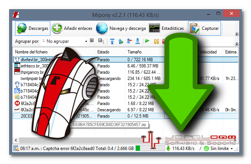
Task: Raise priority with the up-arrow plus icon
Action: (121, 41)
